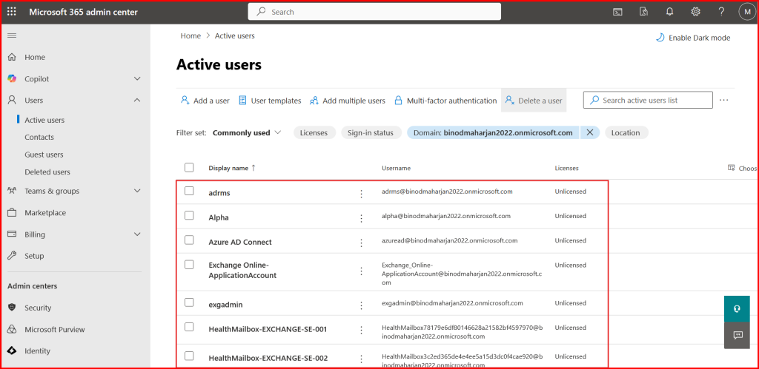Image resolution: width=759 pixels, height=369 pixels.
Task: Click Add a user button
Action: pos(205,101)
